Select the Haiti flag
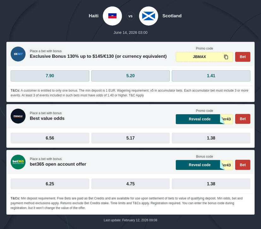 (x=112, y=16)
